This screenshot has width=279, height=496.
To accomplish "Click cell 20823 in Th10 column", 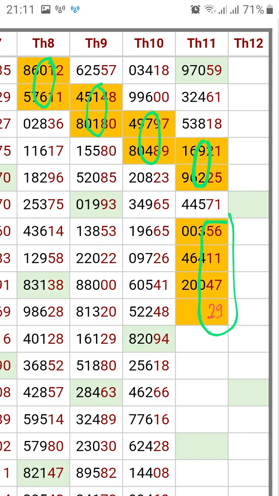I will point(149,177).
